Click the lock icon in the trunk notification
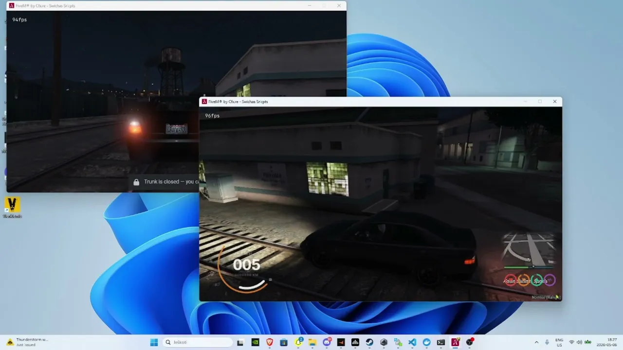The image size is (623, 350). pyautogui.click(x=136, y=182)
